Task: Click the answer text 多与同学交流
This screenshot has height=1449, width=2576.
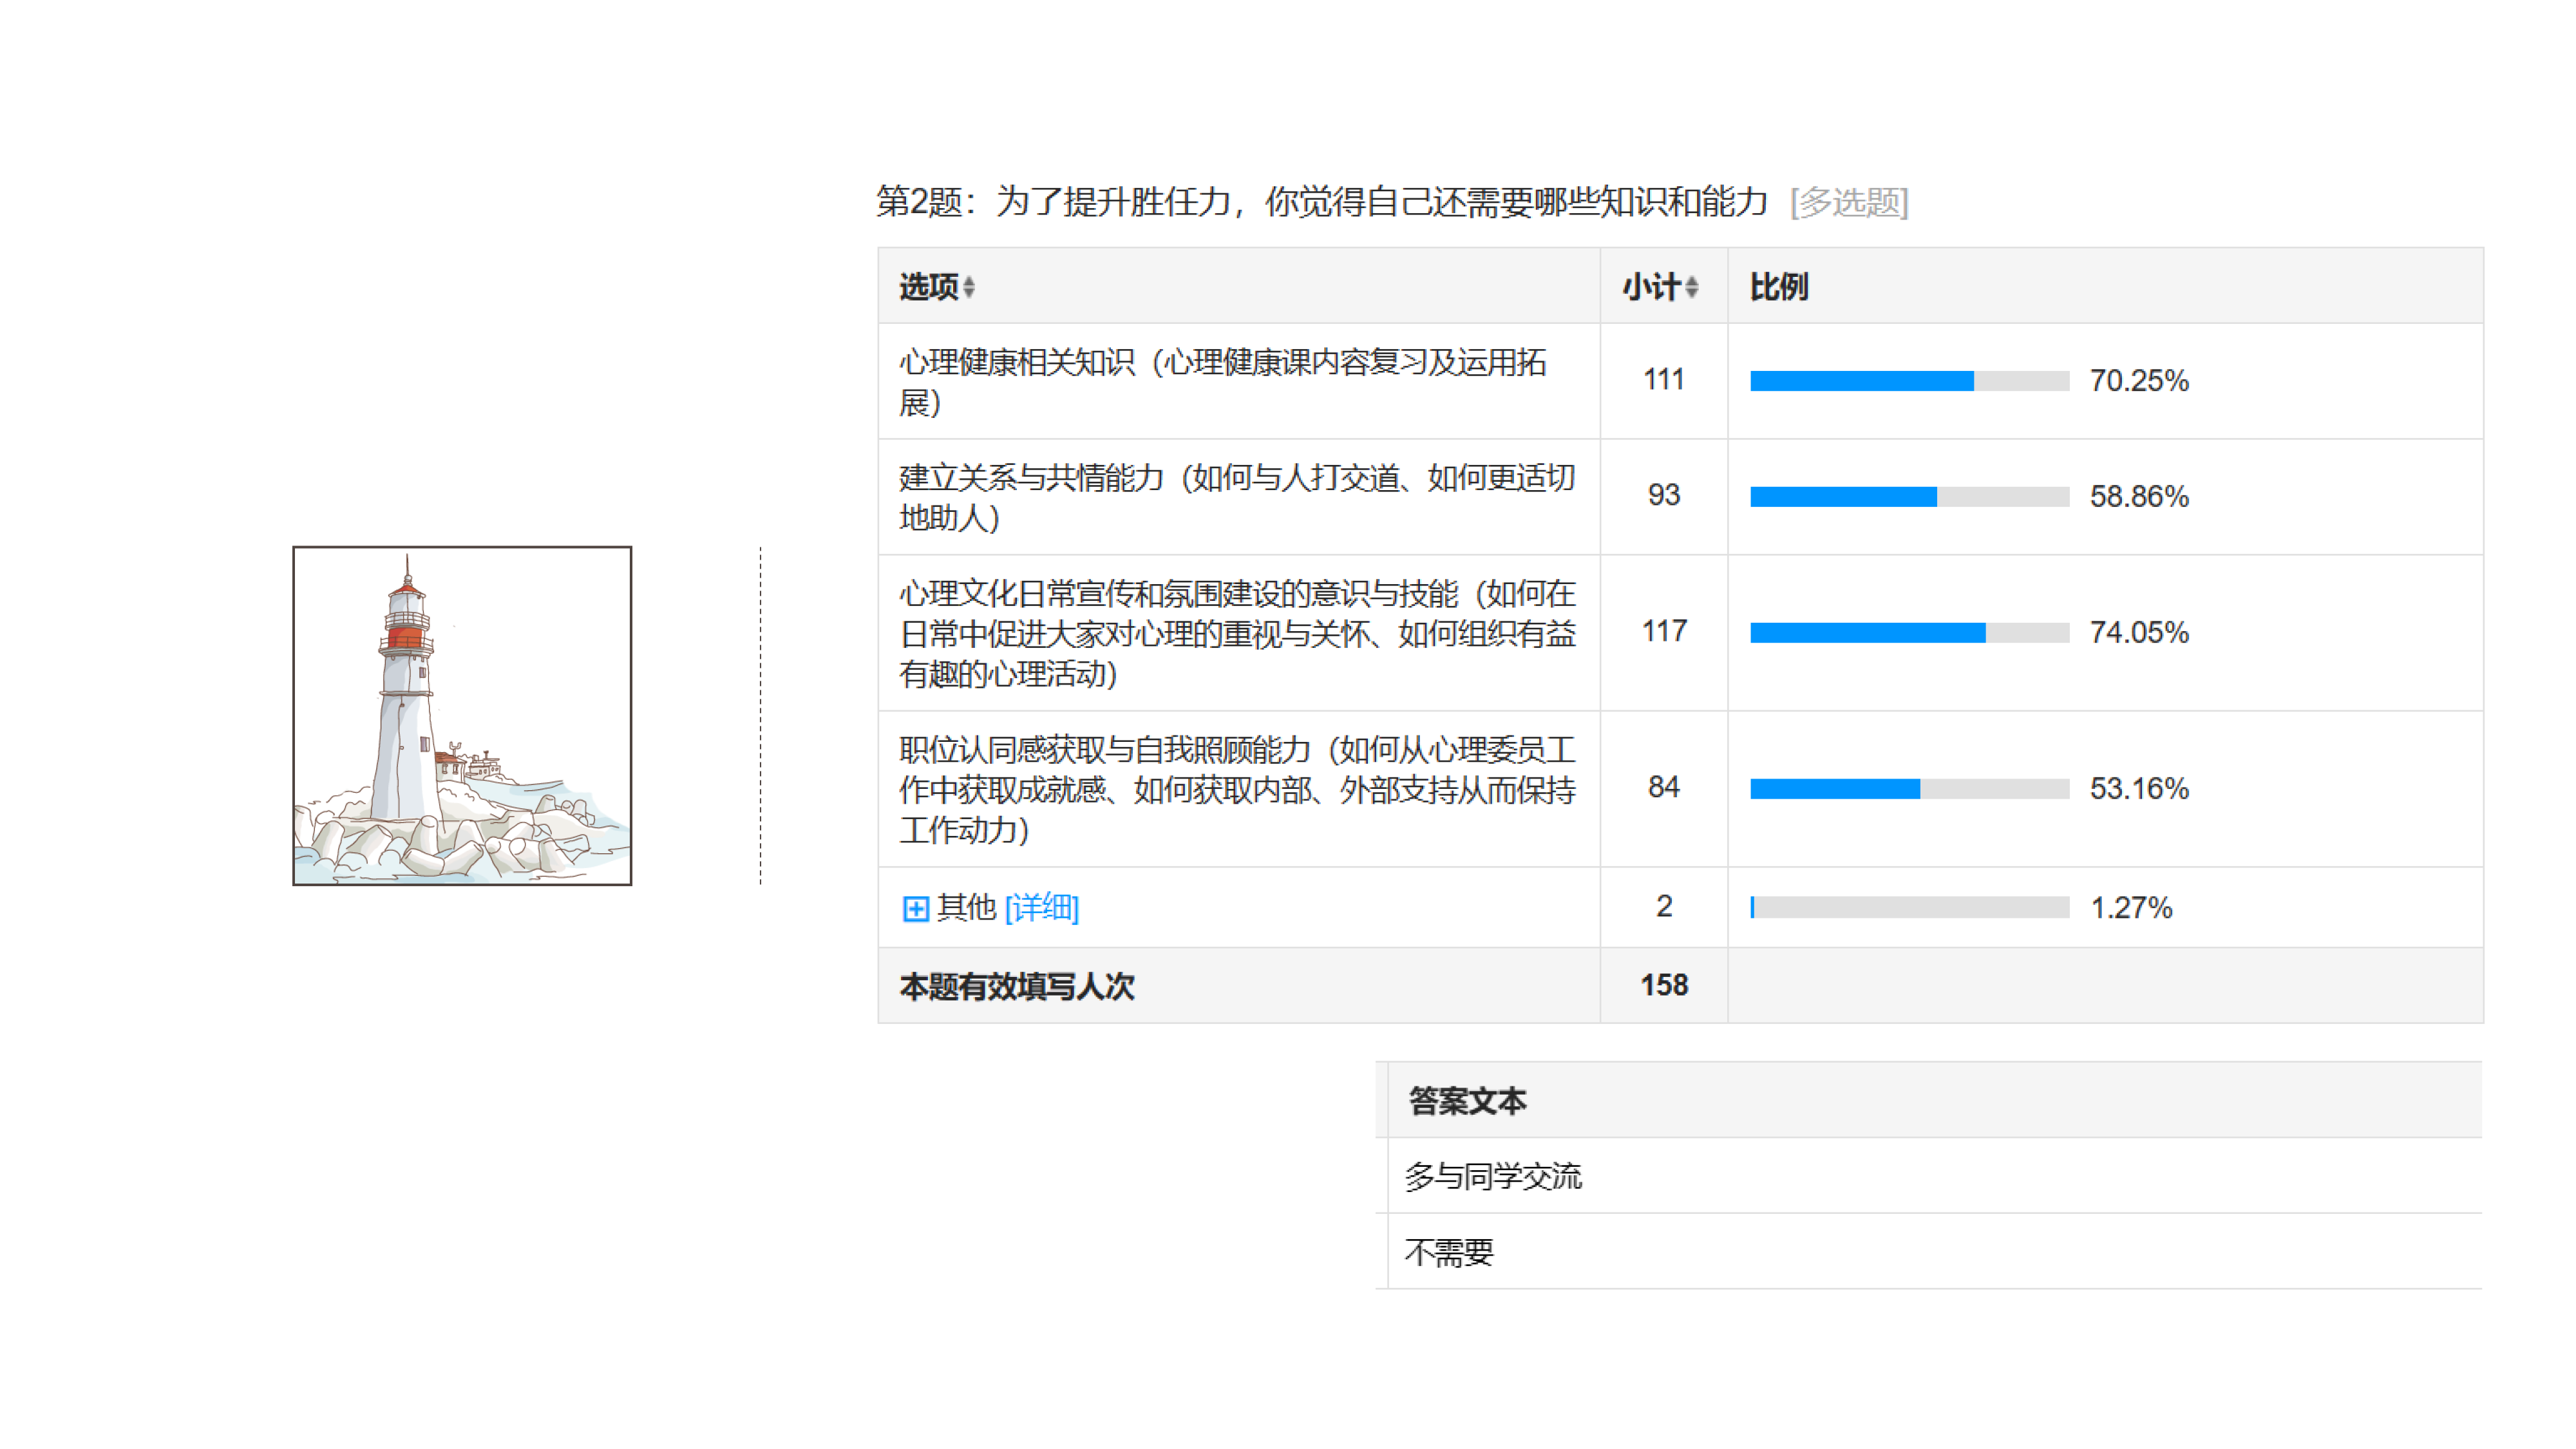Action: 1492,1177
